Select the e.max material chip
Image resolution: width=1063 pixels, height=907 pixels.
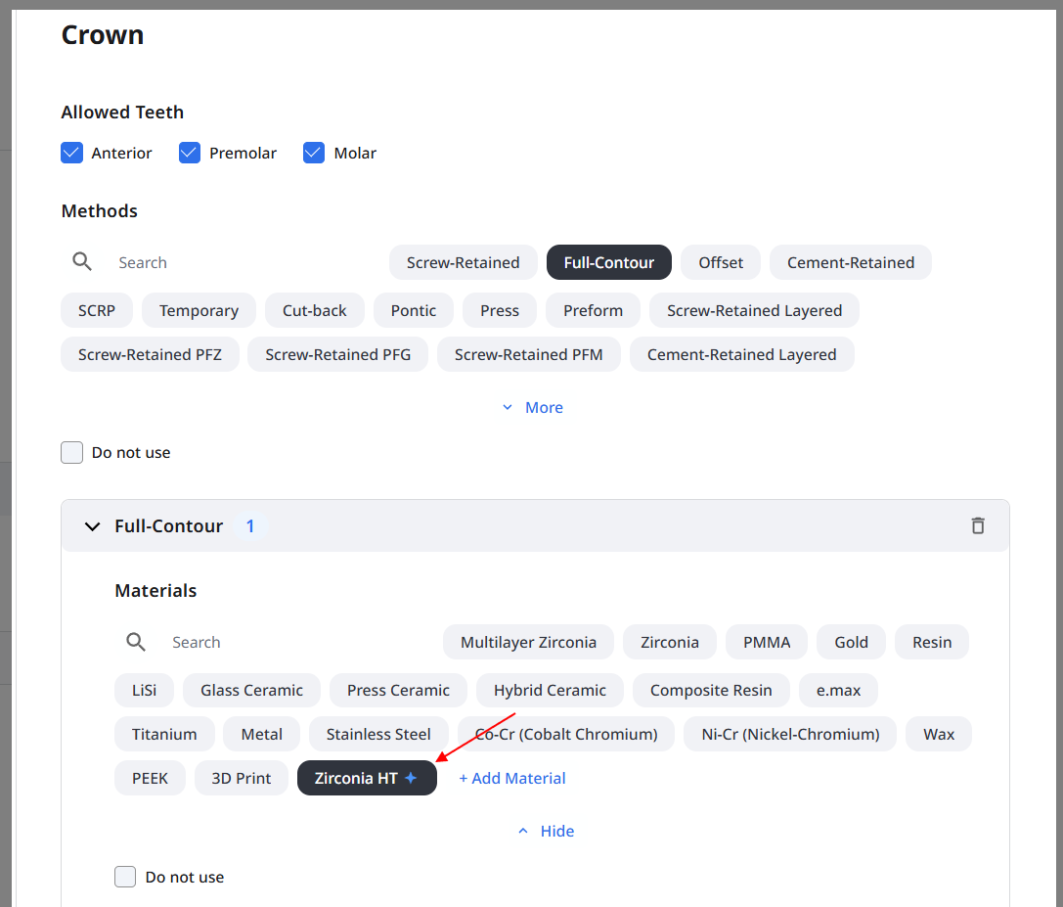click(838, 690)
